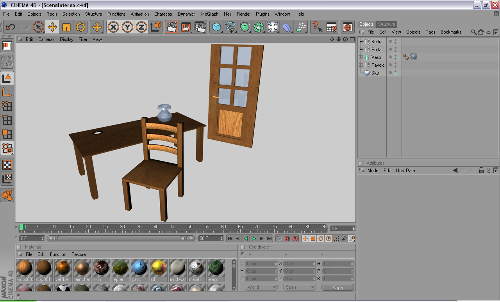
Task: Select the Rotate tool icon
Action: point(80,27)
